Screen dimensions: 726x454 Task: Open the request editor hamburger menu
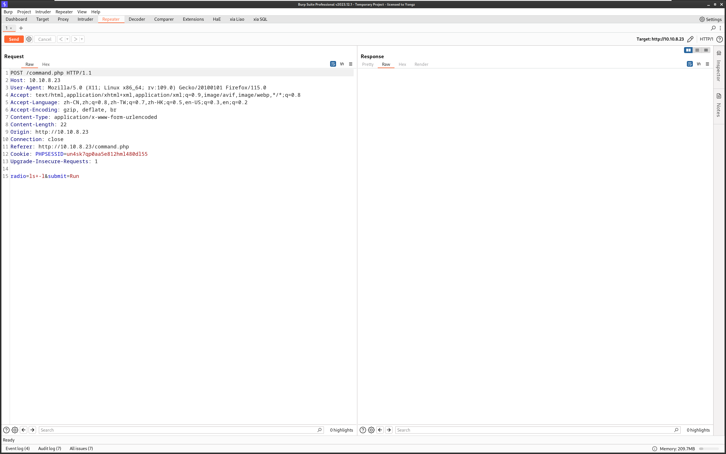click(351, 64)
